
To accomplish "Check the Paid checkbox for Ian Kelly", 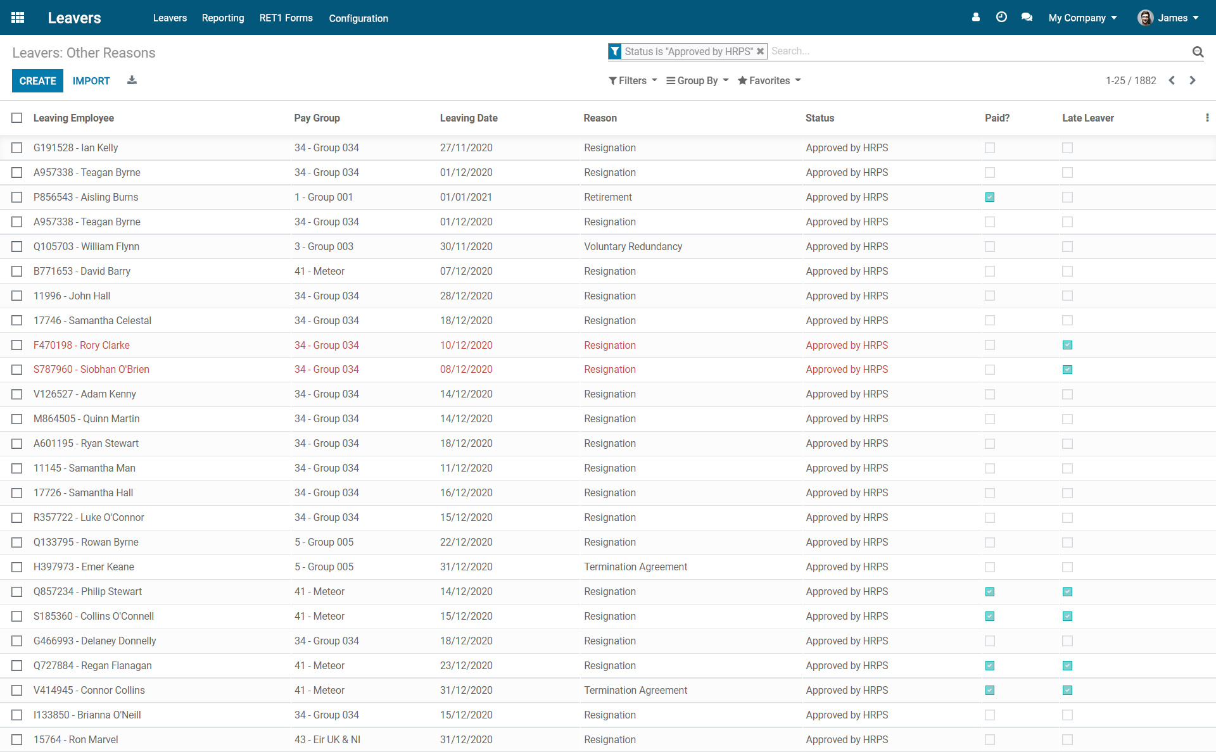I will point(990,147).
